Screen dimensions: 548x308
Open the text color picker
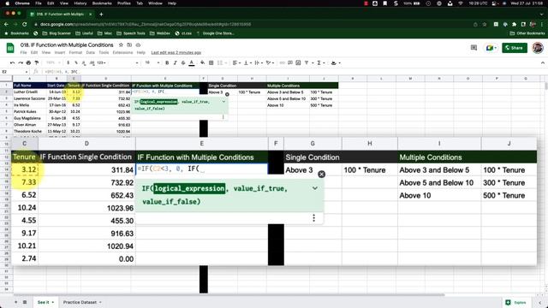(x=192, y=62)
